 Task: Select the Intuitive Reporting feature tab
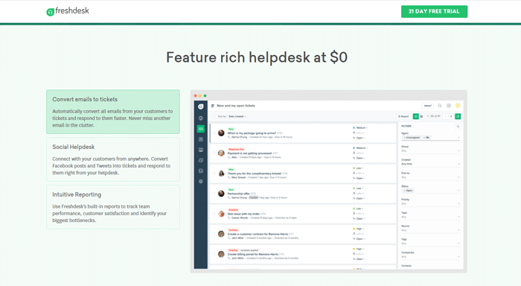click(x=113, y=207)
